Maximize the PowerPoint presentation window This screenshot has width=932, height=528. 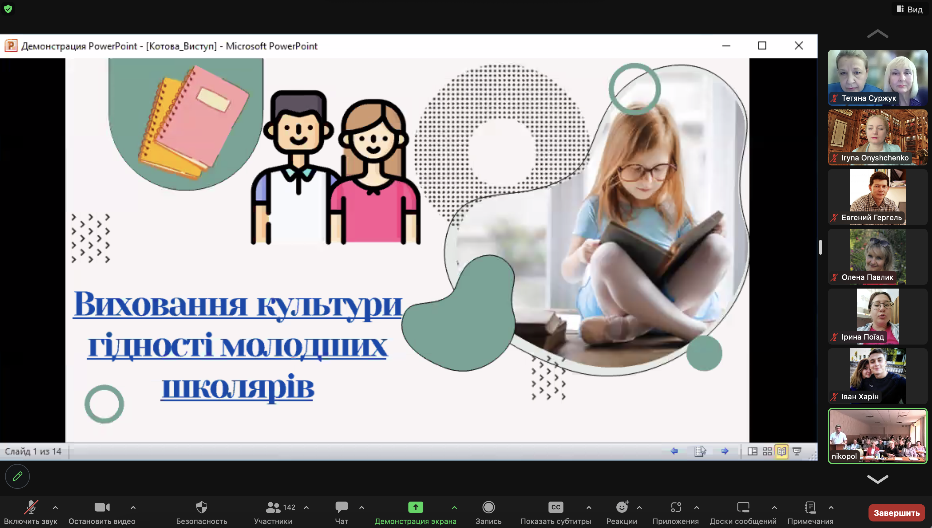point(762,46)
